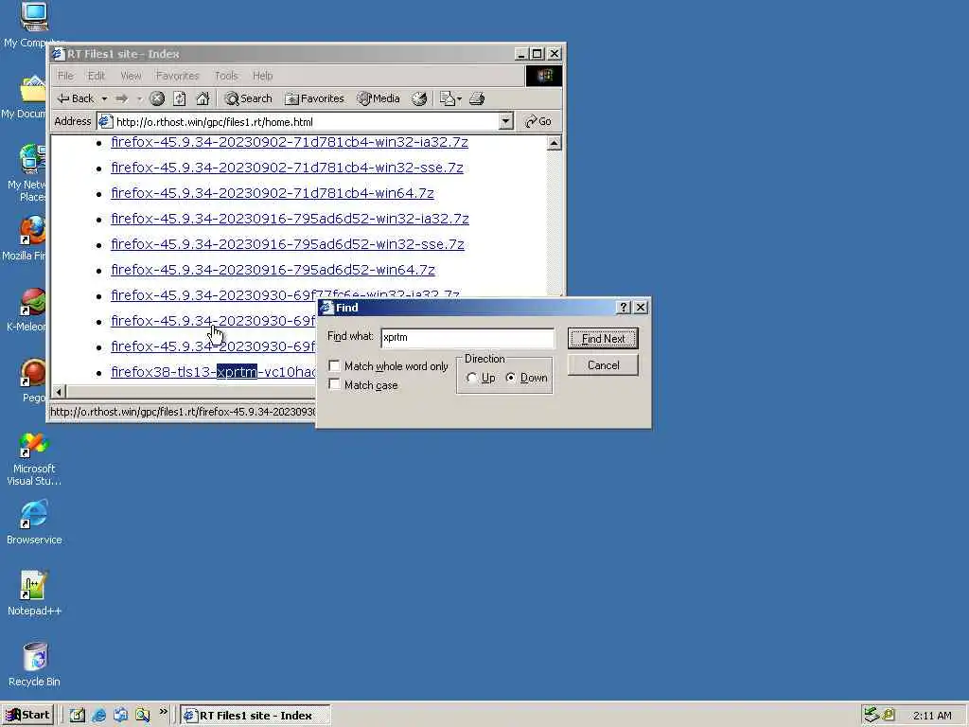969x727 pixels.
Task: Click the second system tray icon
Action: pos(890,715)
